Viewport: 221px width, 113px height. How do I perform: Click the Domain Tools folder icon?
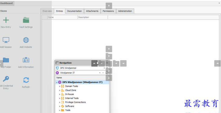click(62, 86)
